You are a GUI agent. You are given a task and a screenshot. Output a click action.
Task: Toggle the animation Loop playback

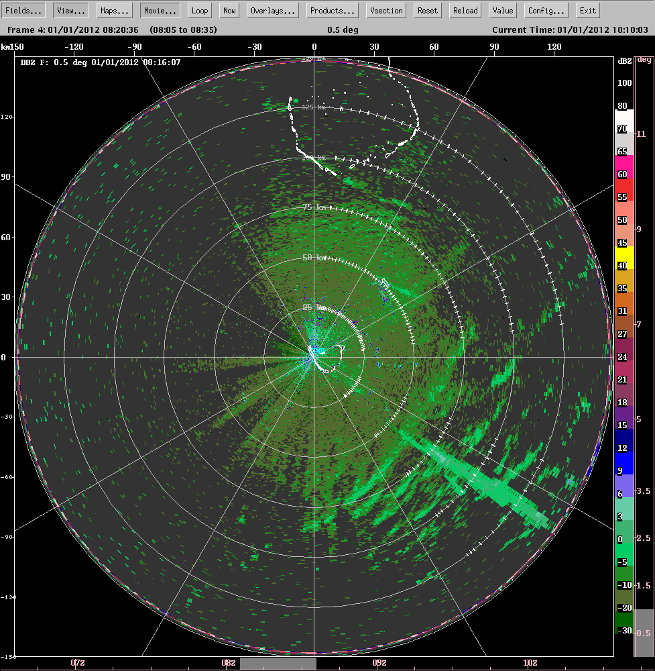pyautogui.click(x=199, y=10)
